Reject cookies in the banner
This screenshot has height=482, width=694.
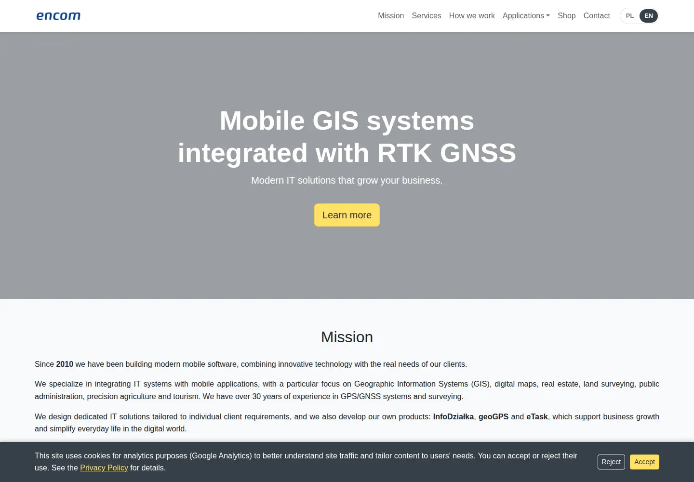[611, 462]
